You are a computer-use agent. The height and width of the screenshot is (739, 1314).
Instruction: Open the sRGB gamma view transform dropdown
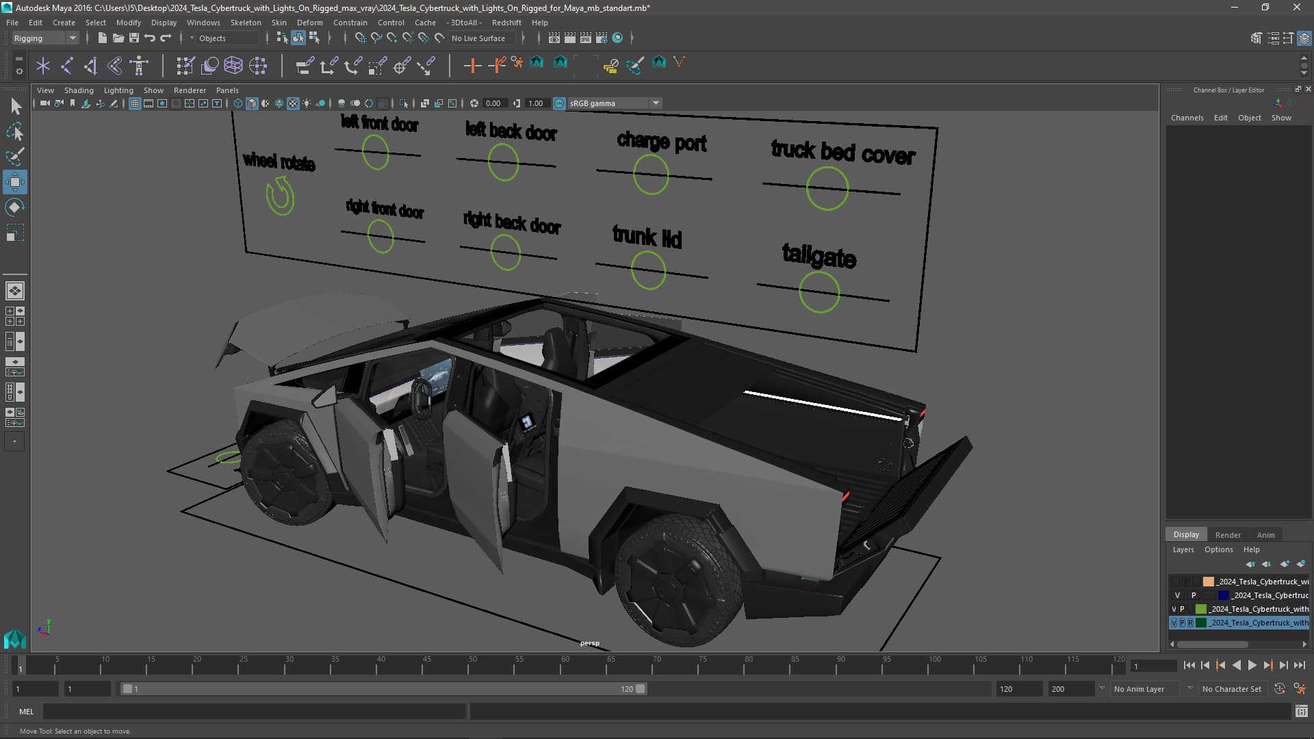tap(615, 103)
